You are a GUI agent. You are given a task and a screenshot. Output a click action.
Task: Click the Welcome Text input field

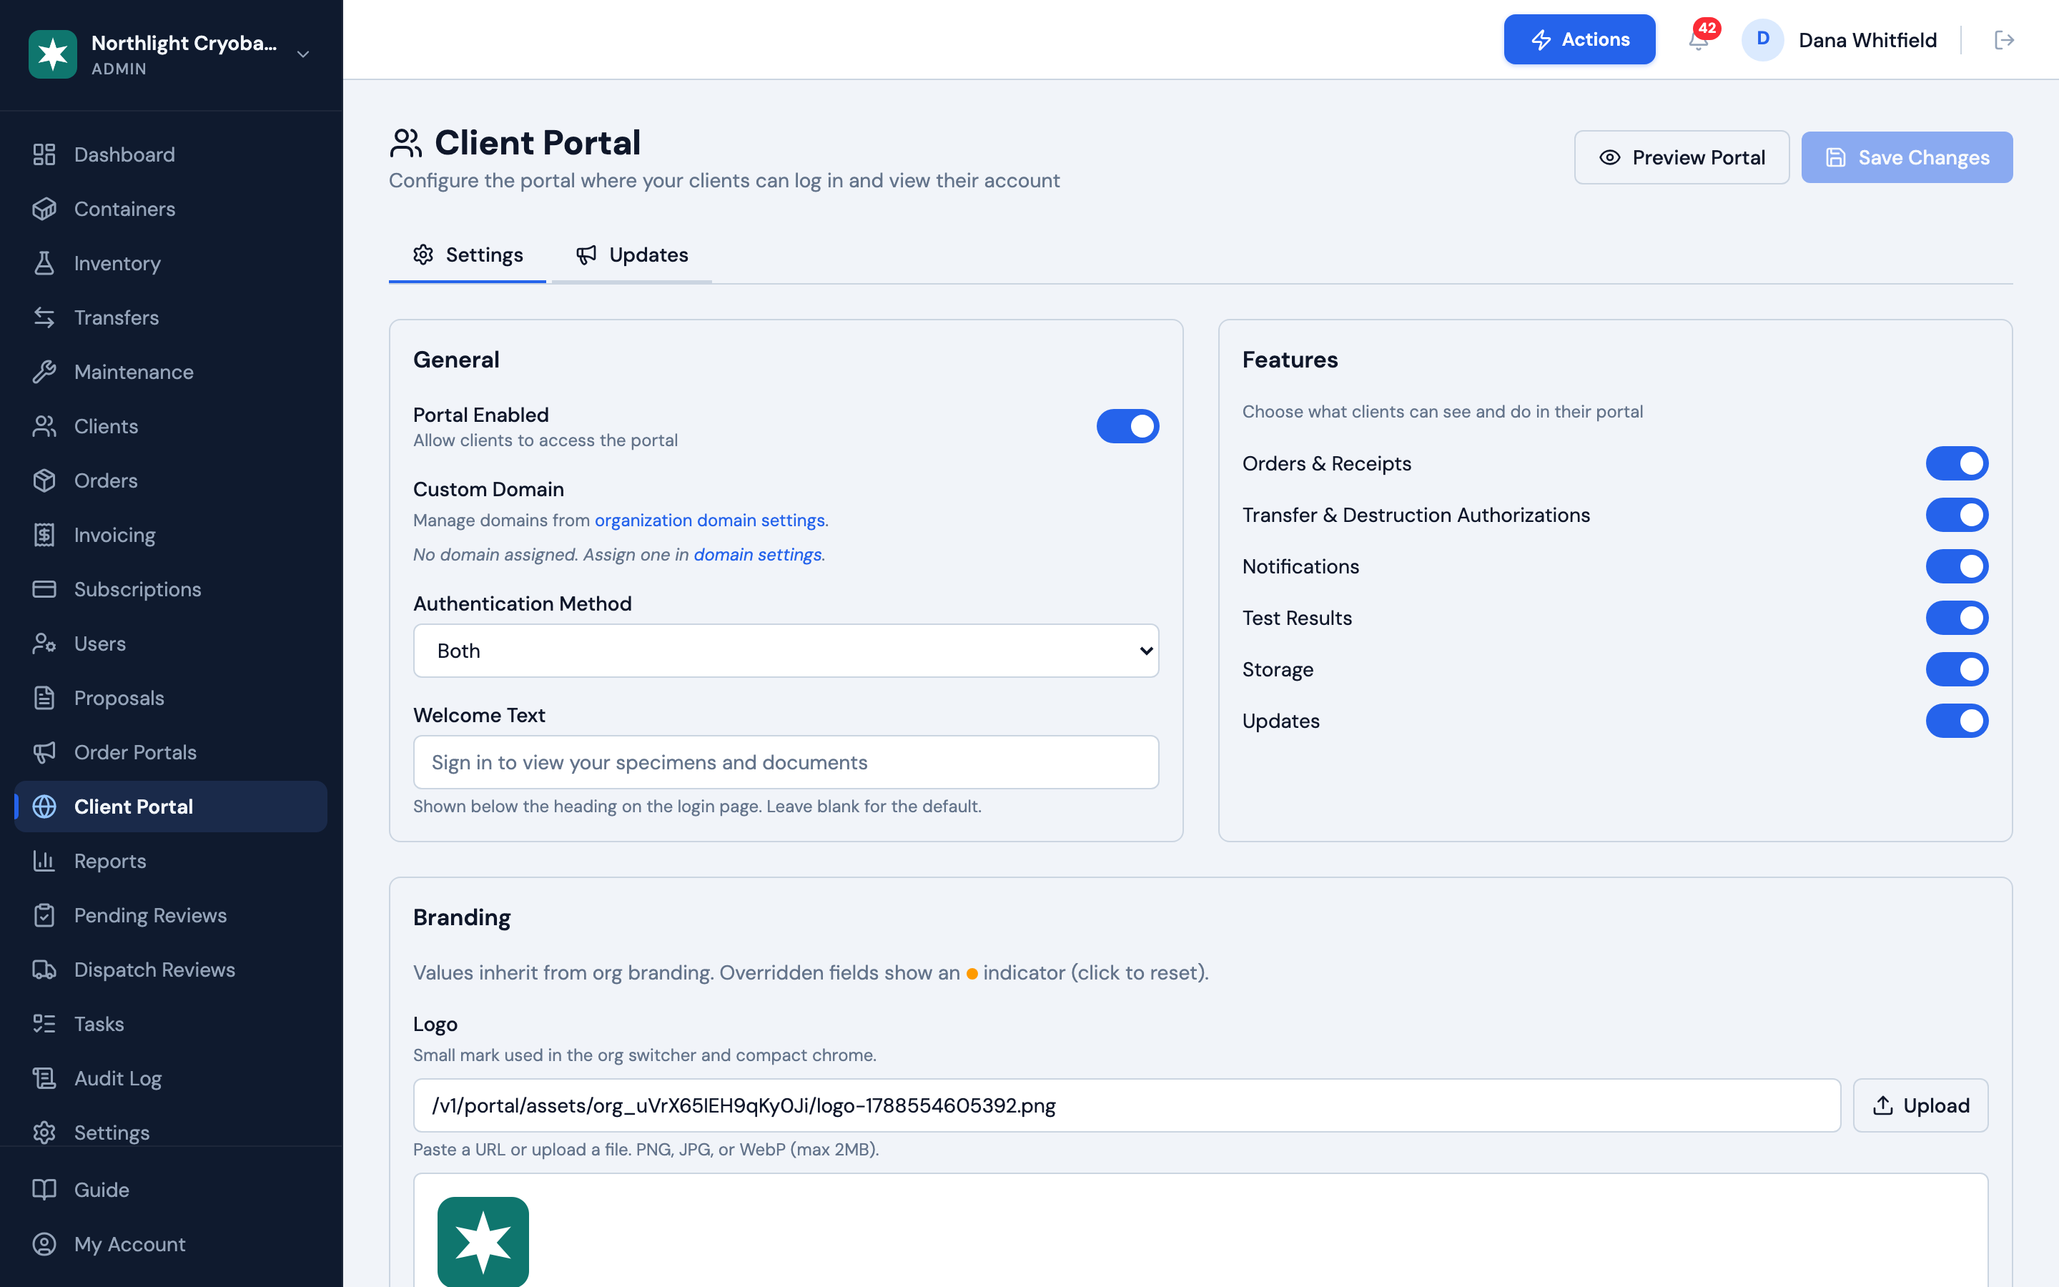[786, 761]
